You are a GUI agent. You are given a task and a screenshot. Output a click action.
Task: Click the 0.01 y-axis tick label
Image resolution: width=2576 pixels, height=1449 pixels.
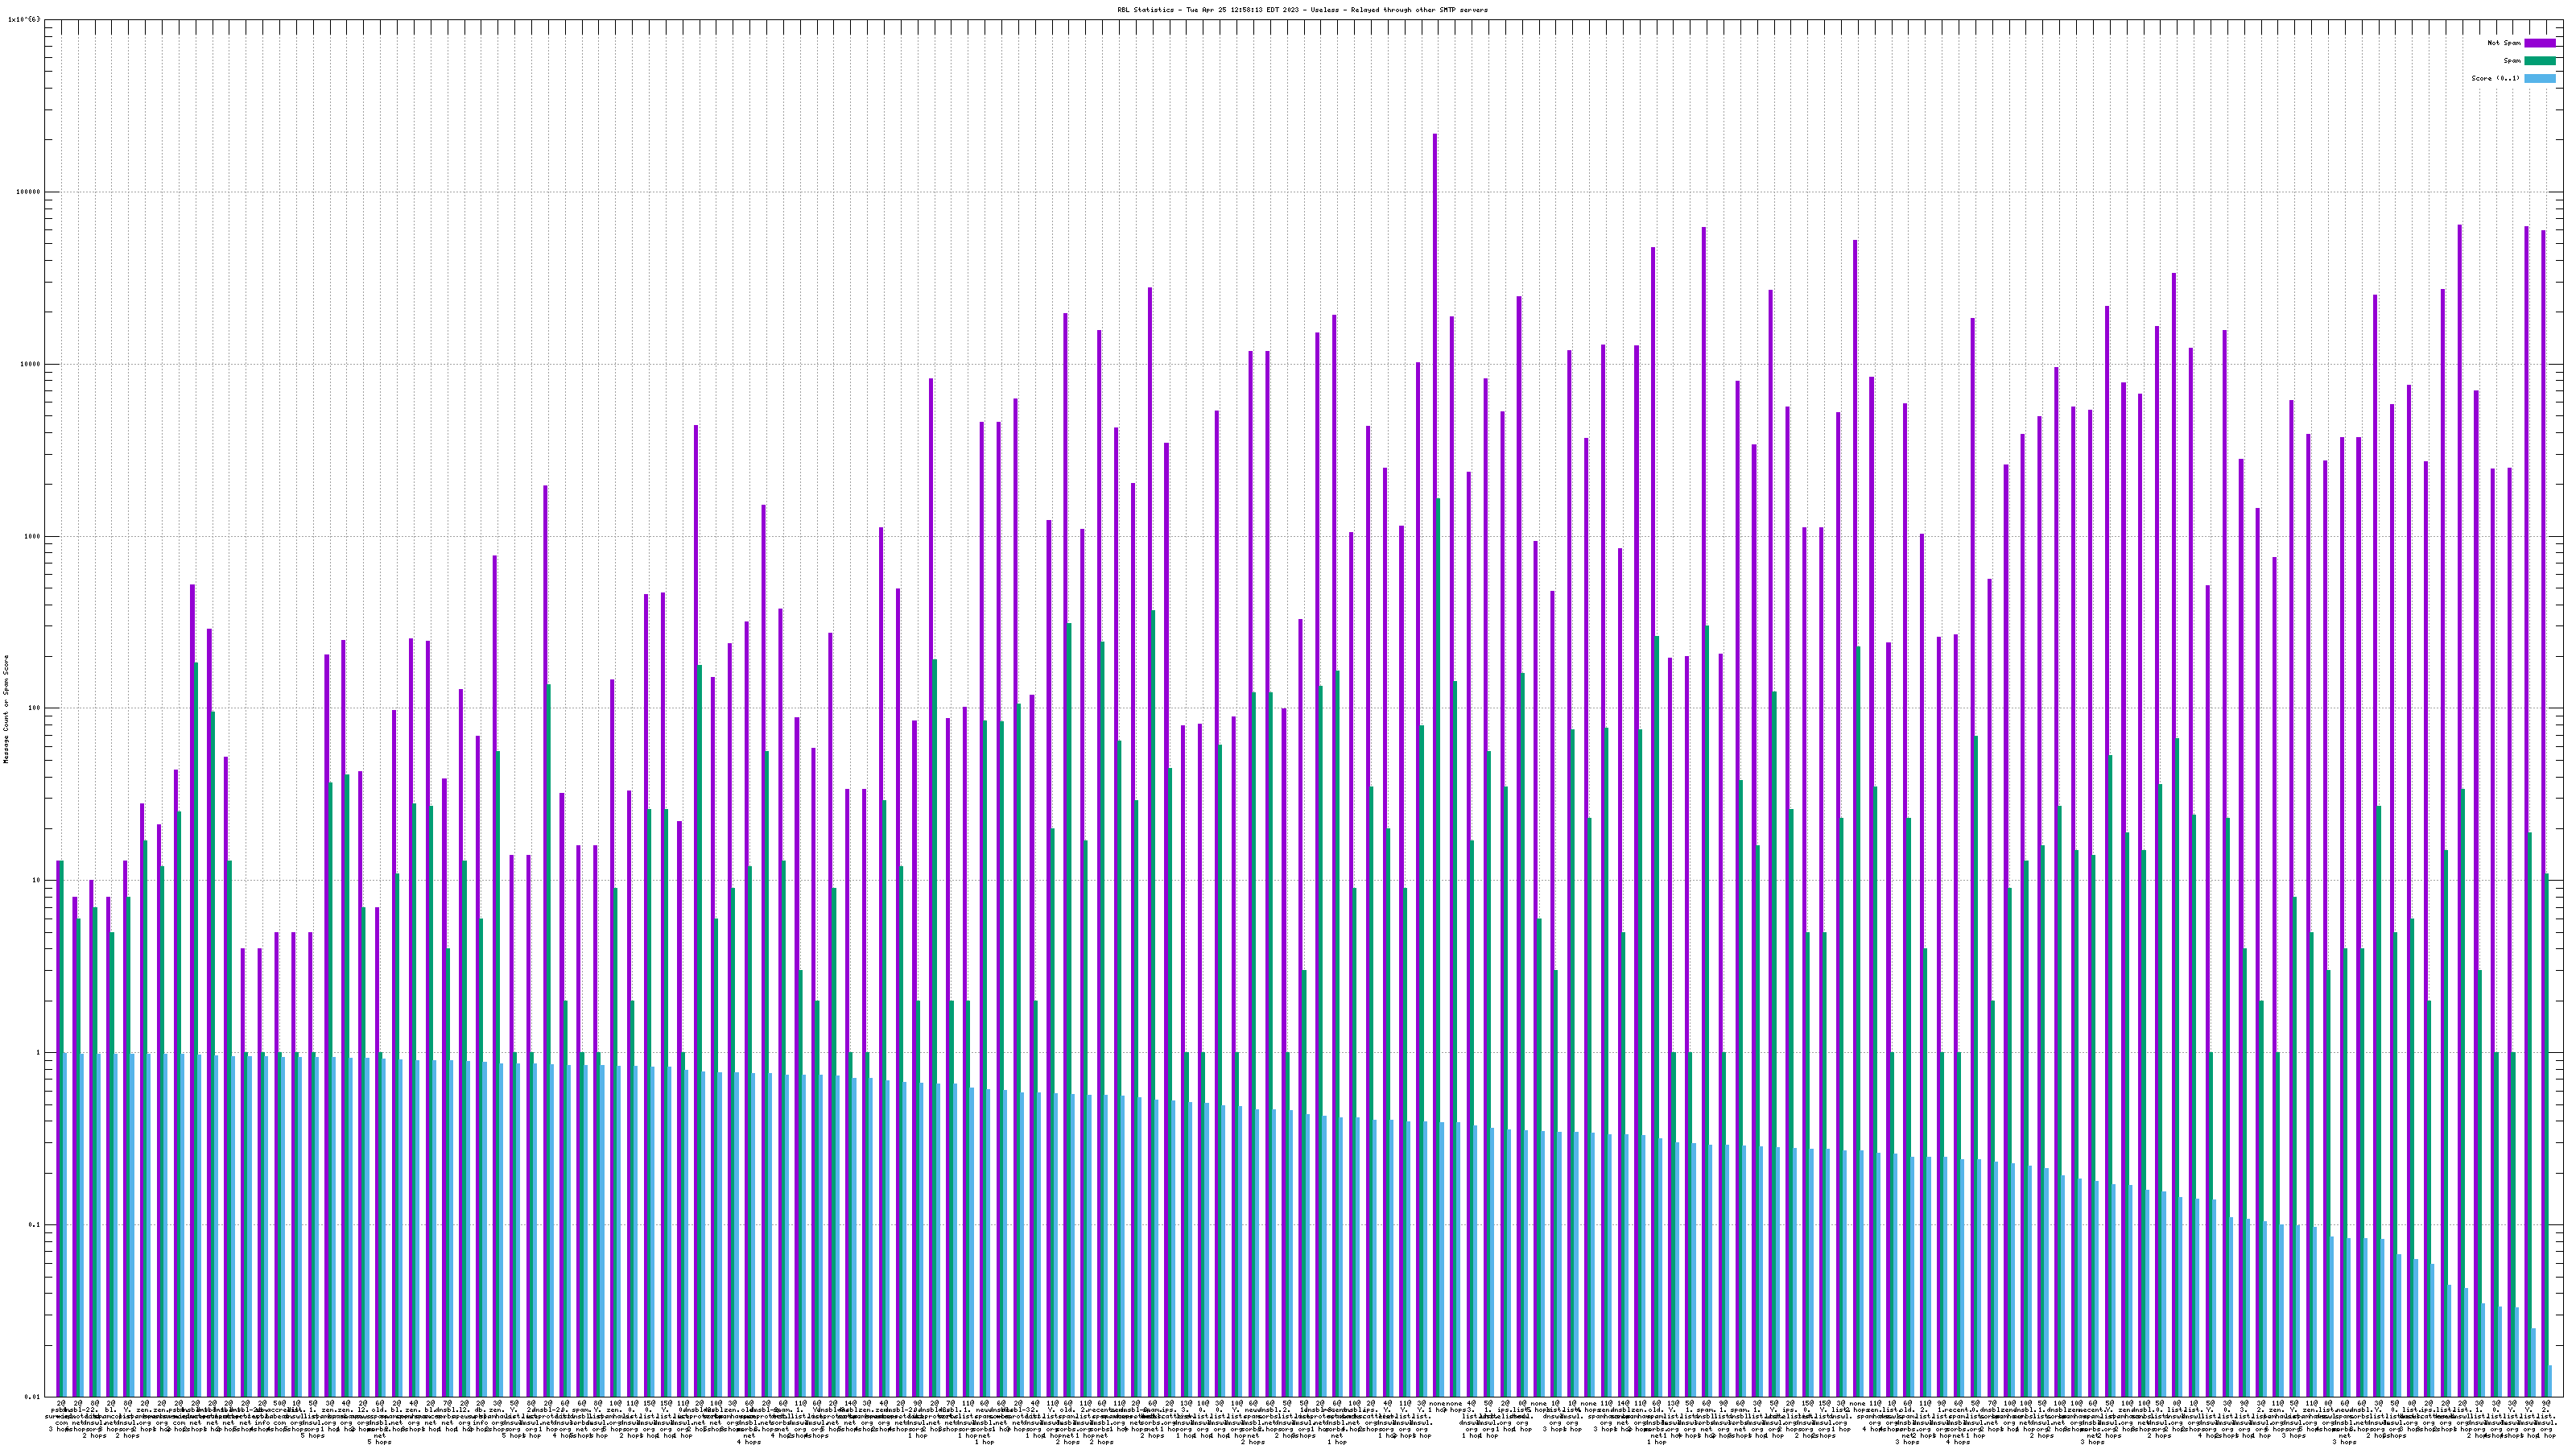pos(32,1397)
